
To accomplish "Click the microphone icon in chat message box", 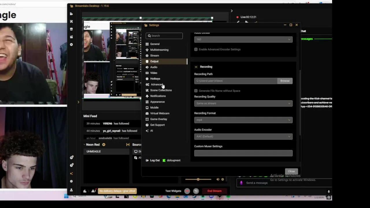I will (x=241, y=183).
